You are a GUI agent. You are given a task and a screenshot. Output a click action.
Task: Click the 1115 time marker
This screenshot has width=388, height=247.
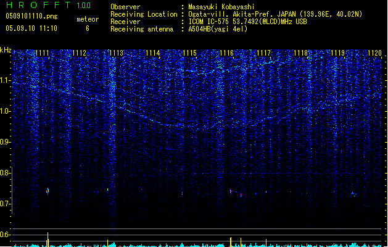click(189, 53)
